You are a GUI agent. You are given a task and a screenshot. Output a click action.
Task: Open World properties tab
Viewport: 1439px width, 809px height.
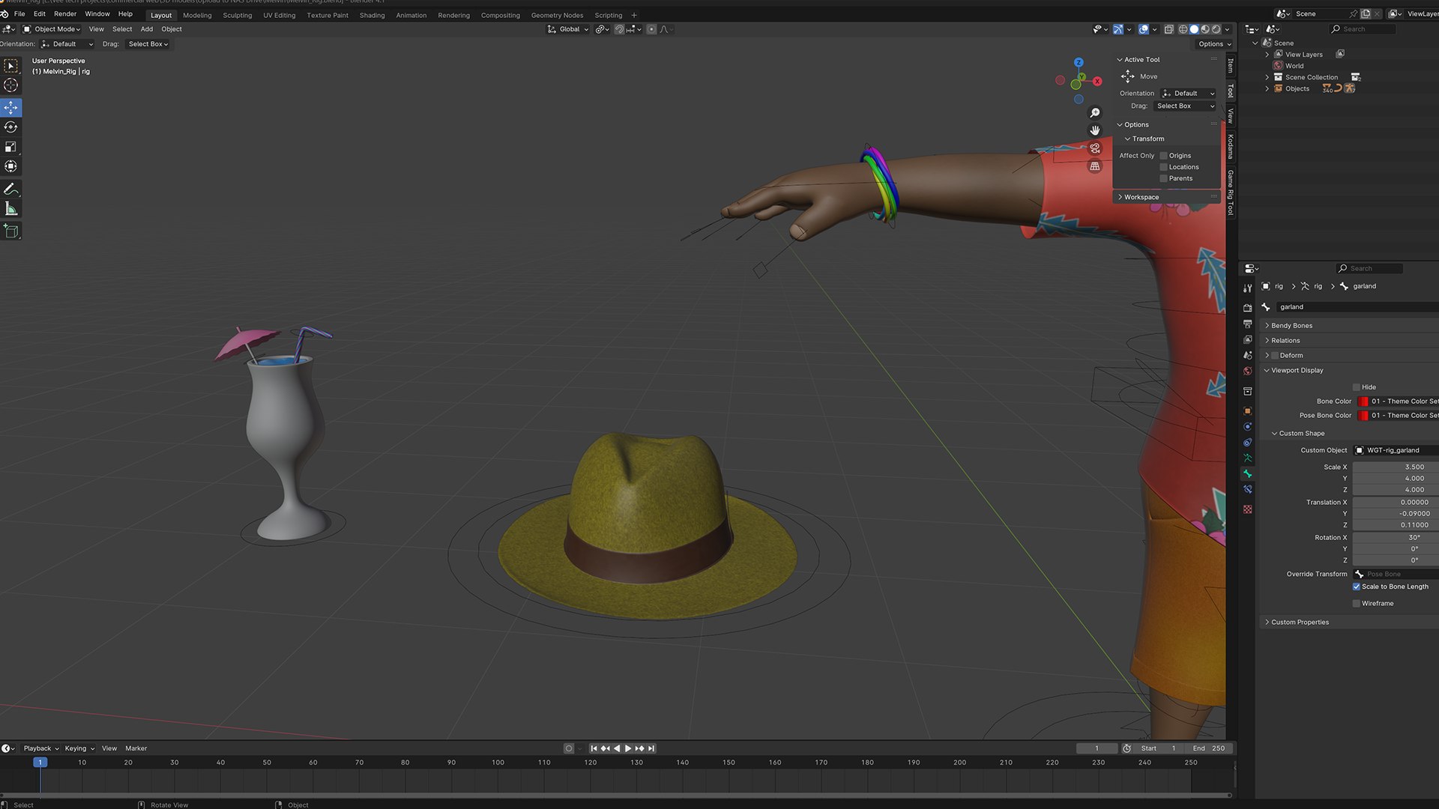[x=1247, y=371]
